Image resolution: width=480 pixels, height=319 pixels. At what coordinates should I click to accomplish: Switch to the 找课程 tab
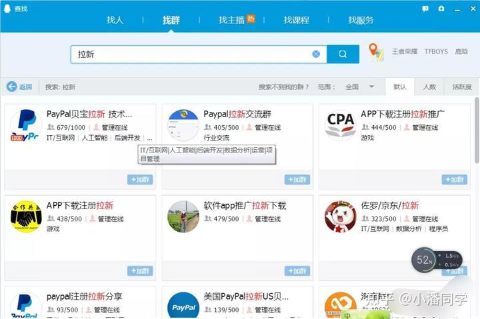tap(296, 20)
